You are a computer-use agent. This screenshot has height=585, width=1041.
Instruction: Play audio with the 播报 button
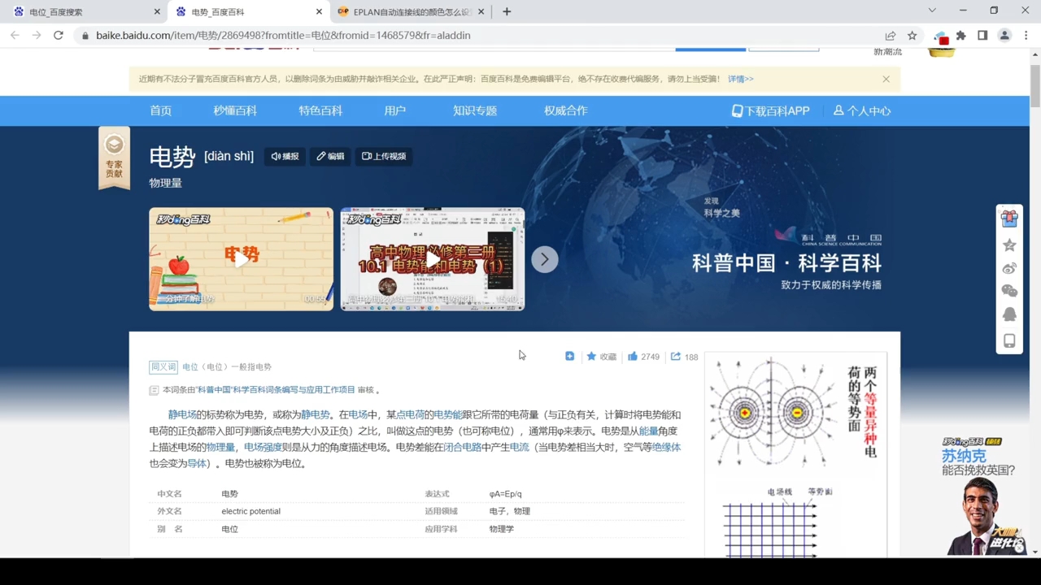click(x=285, y=156)
